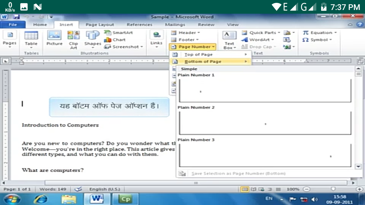Switch to the Mailings tab
365x205 pixels.
[175, 25]
